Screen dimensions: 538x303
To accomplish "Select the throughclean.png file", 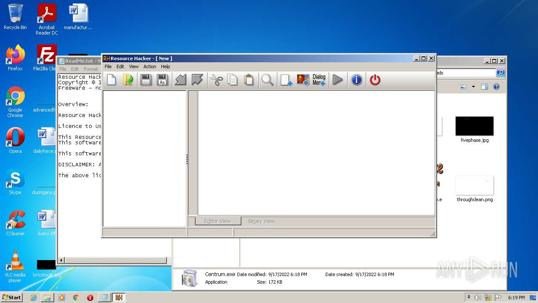I will (x=475, y=189).
